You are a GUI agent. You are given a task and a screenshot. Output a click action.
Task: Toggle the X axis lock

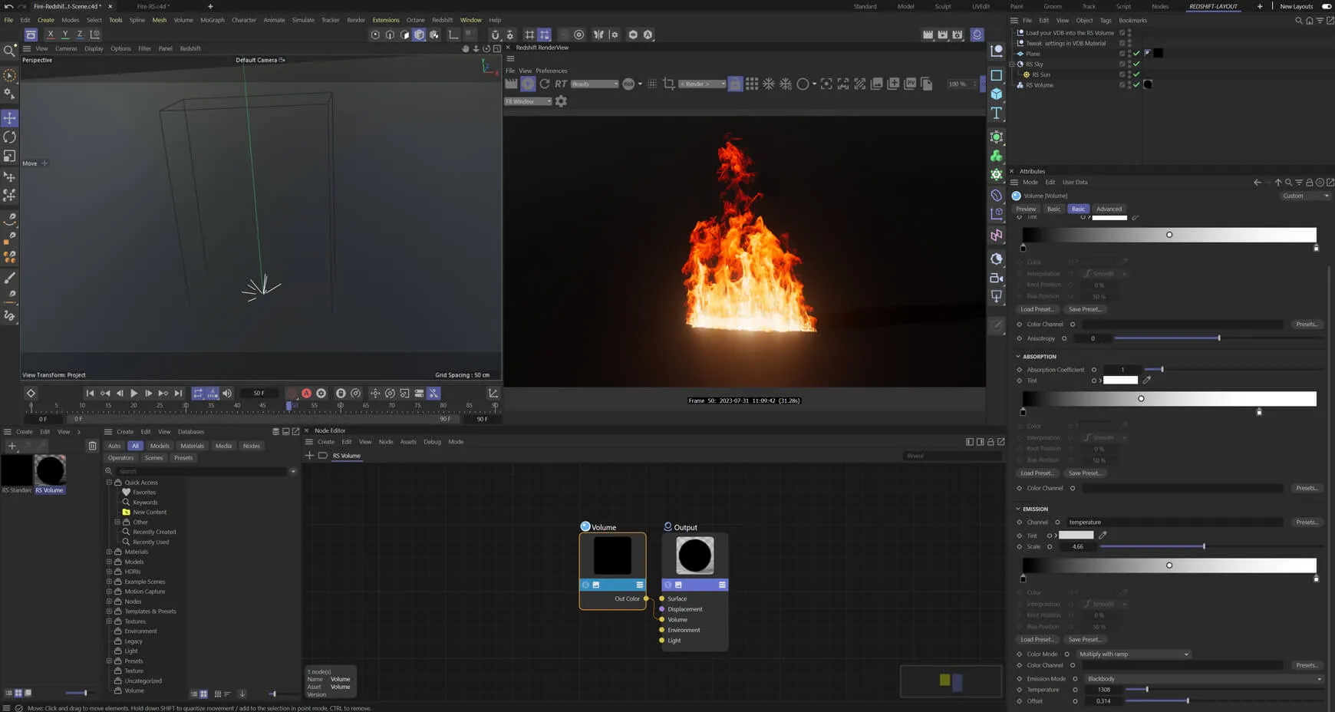[x=51, y=35]
